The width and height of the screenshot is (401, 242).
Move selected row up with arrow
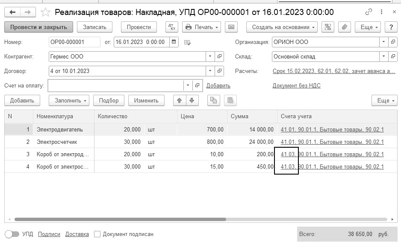click(x=180, y=100)
